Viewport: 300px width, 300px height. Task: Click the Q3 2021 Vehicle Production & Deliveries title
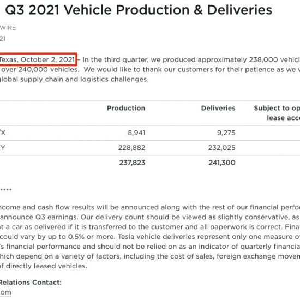coord(139,10)
